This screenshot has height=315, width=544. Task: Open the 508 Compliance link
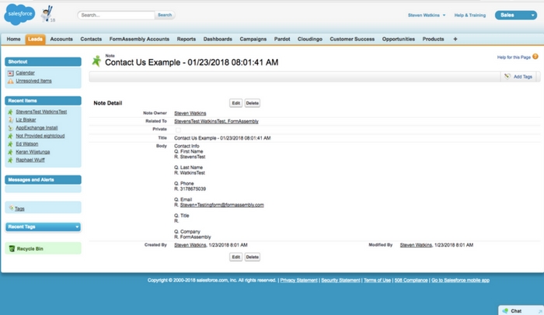click(x=411, y=280)
